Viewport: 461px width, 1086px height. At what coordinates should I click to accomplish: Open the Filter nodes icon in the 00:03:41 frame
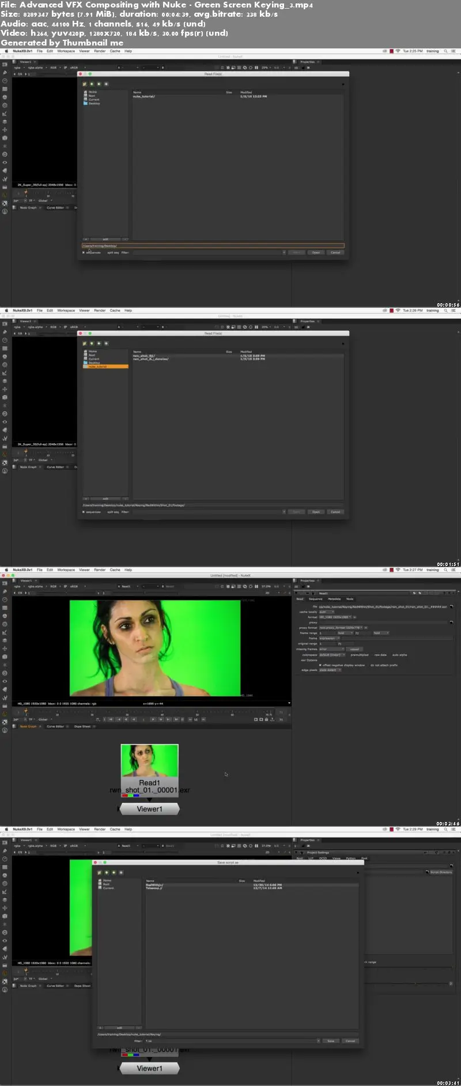[5, 883]
